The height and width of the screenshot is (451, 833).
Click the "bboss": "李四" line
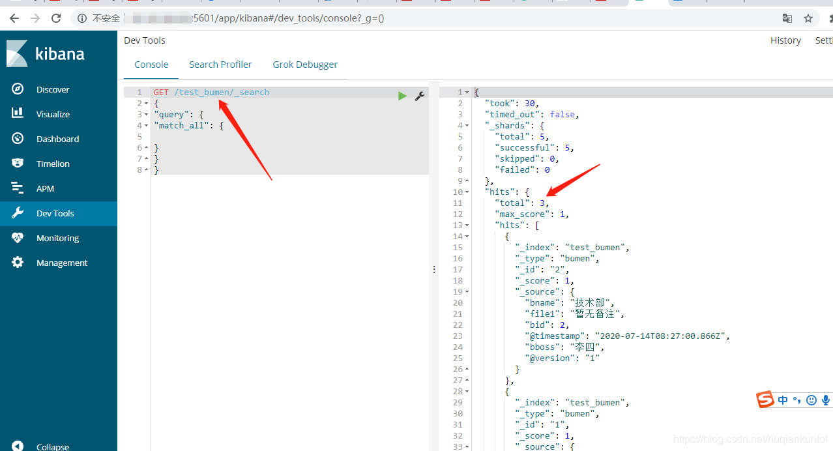(565, 347)
